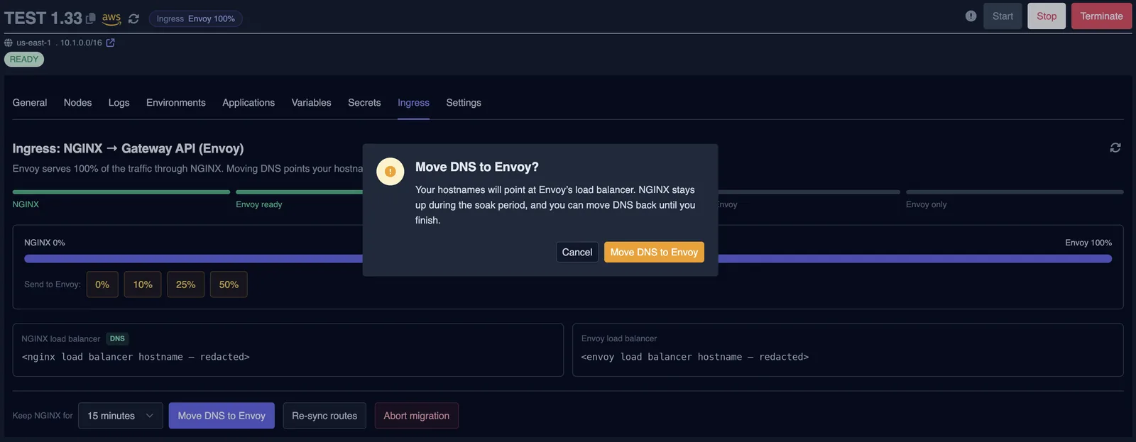Refresh the ingress panel with the reload icon
This screenshot has width=1136, height=442.
pos(1115,148)
